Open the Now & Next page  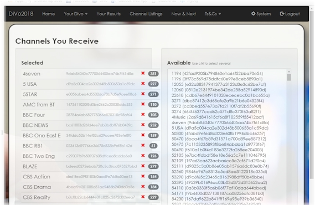183,14
